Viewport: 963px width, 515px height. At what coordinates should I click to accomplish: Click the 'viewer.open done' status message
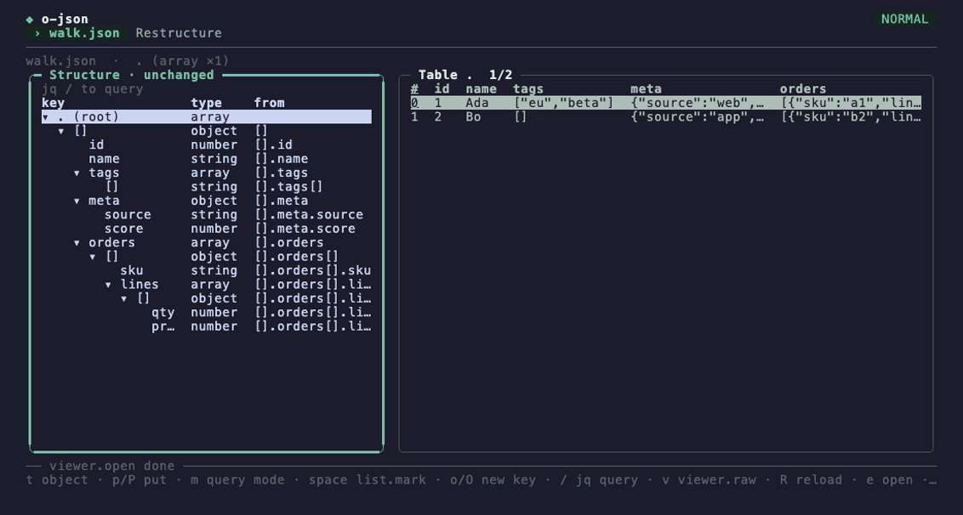coord(111,466)
